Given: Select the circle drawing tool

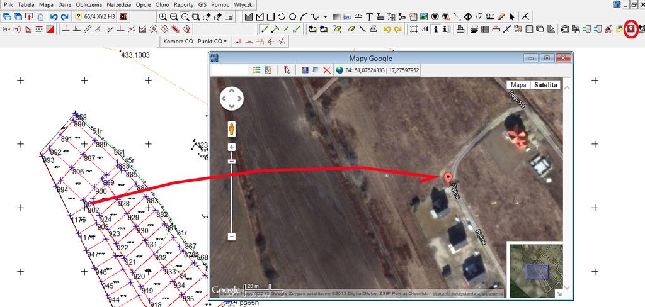Looking at the screenshot, I should click(292, 17).
